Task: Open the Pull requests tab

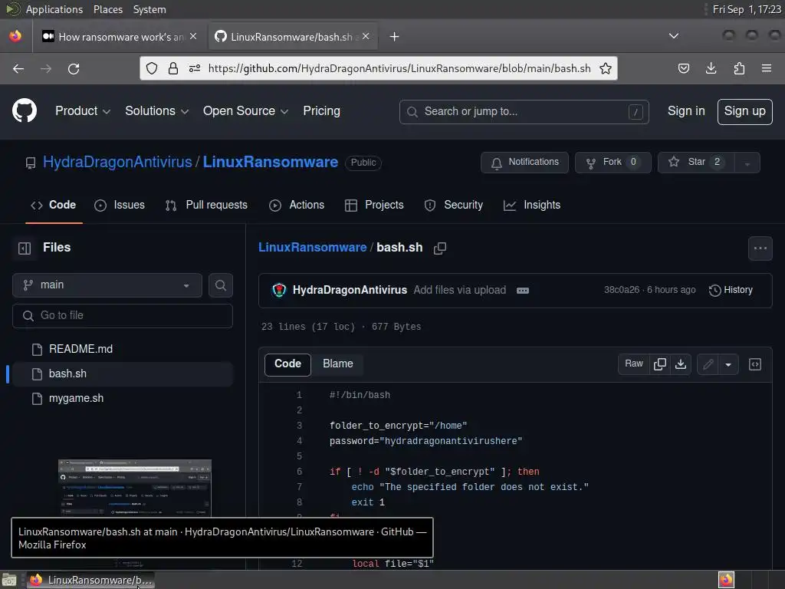Action: pyautogui.click(x=206, y=205)
